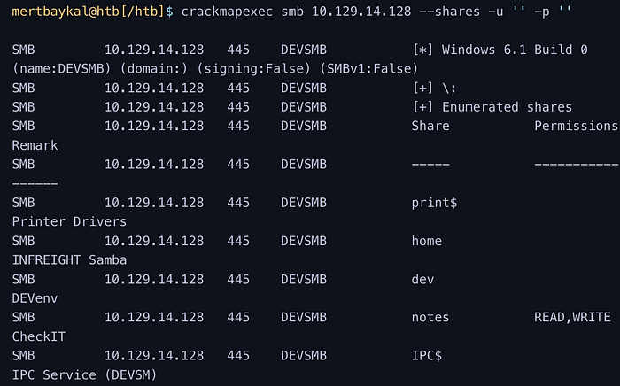The image size is (620, 386).
Task: Click the '(signing:False)' text
Action: 253,69
